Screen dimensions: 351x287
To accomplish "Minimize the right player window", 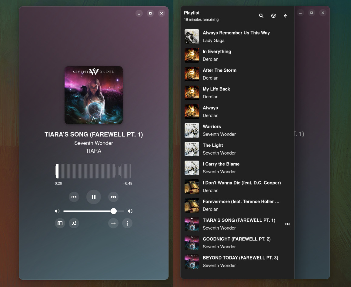I will click(300, 13).
